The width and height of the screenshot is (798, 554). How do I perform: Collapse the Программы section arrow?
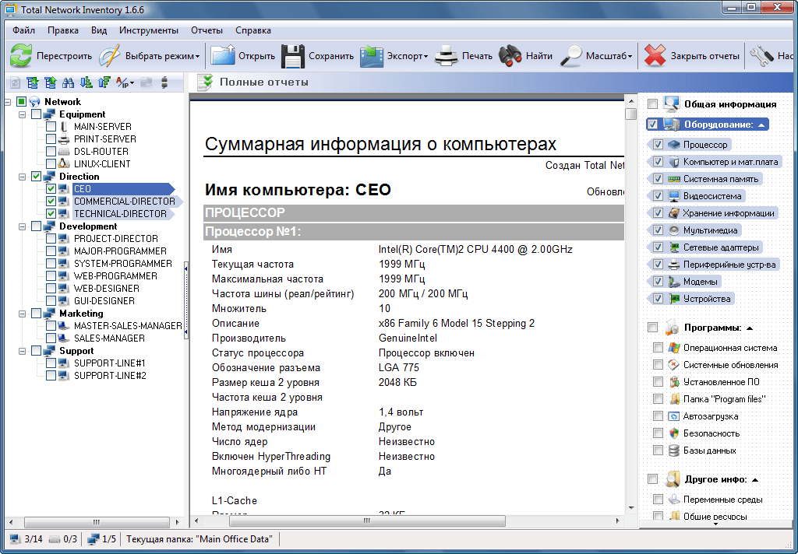coord(750,328)
